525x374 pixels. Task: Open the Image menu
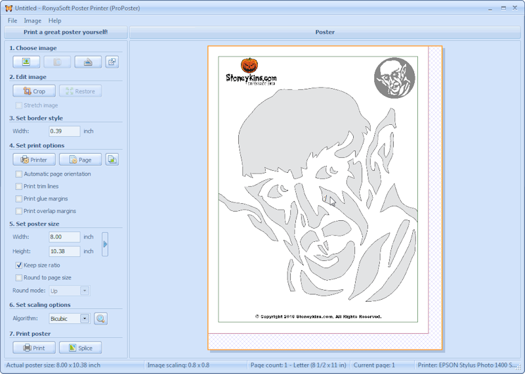click(33, 21)
